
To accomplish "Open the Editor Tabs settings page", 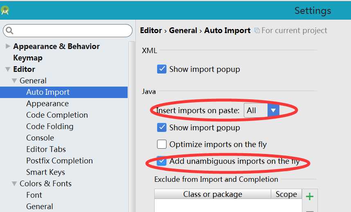I will point(46,149).
